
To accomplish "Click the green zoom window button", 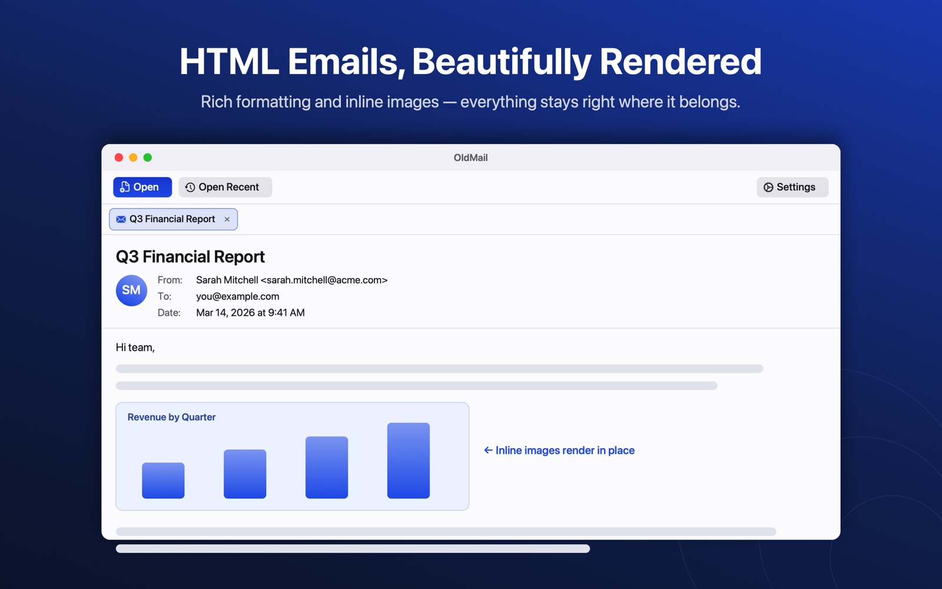I will [148, 157].
